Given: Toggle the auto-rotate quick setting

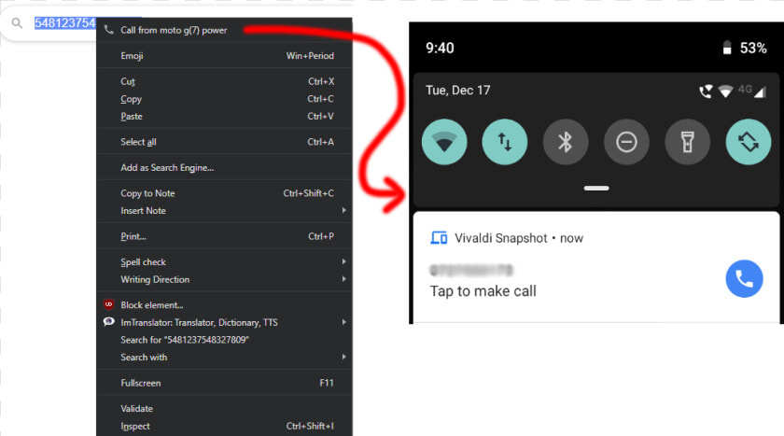Looking at the screenshot, I should pyautogui.click(x=749, y=142).
